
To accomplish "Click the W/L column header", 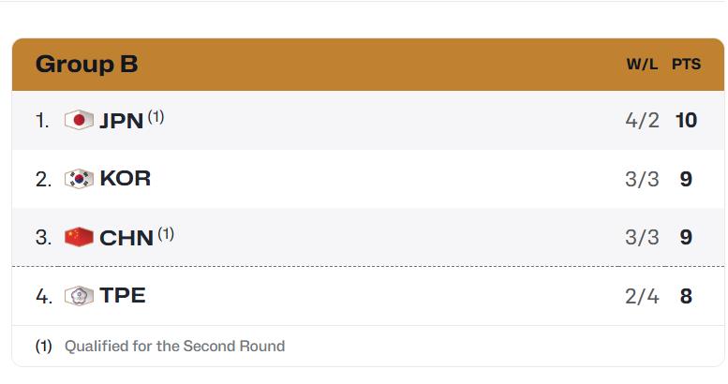I will click(x=642, y=64).
